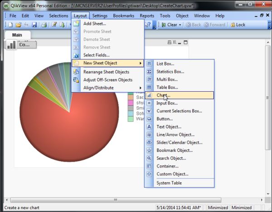The image size is (272, 212).
Task: Click the Print toolbar icon
Action: tap(44, 25)
